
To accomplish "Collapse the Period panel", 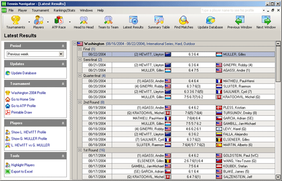I will pos(63,46).
